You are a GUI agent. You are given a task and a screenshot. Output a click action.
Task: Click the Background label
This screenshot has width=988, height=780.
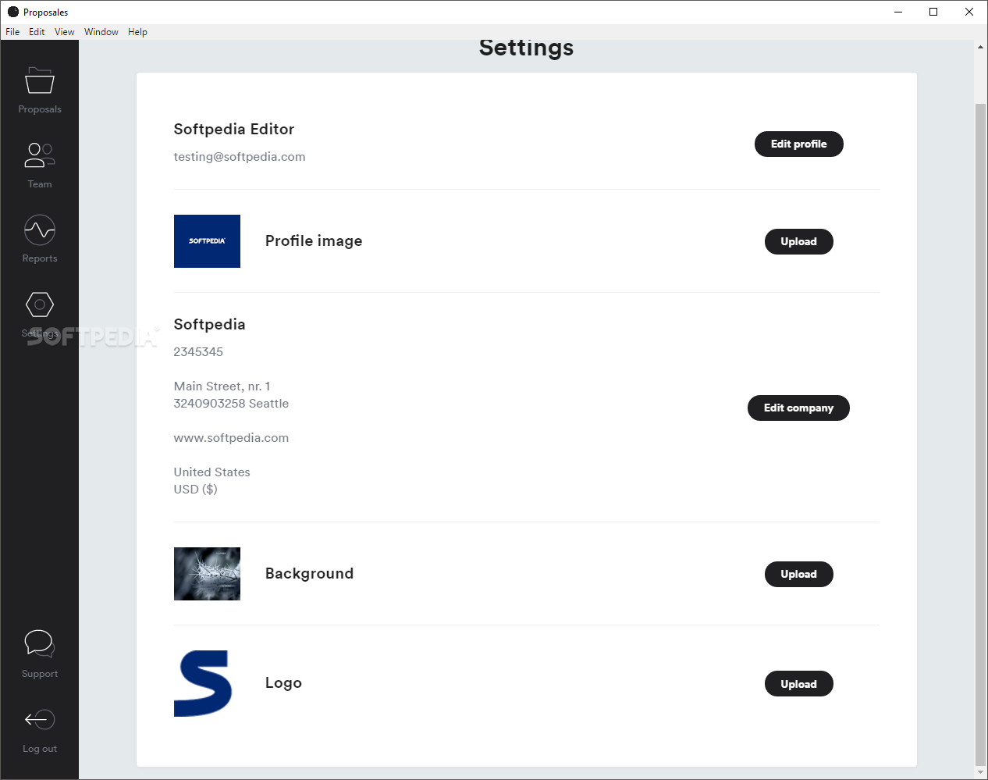pyautogui.click(x=309, y=573)
